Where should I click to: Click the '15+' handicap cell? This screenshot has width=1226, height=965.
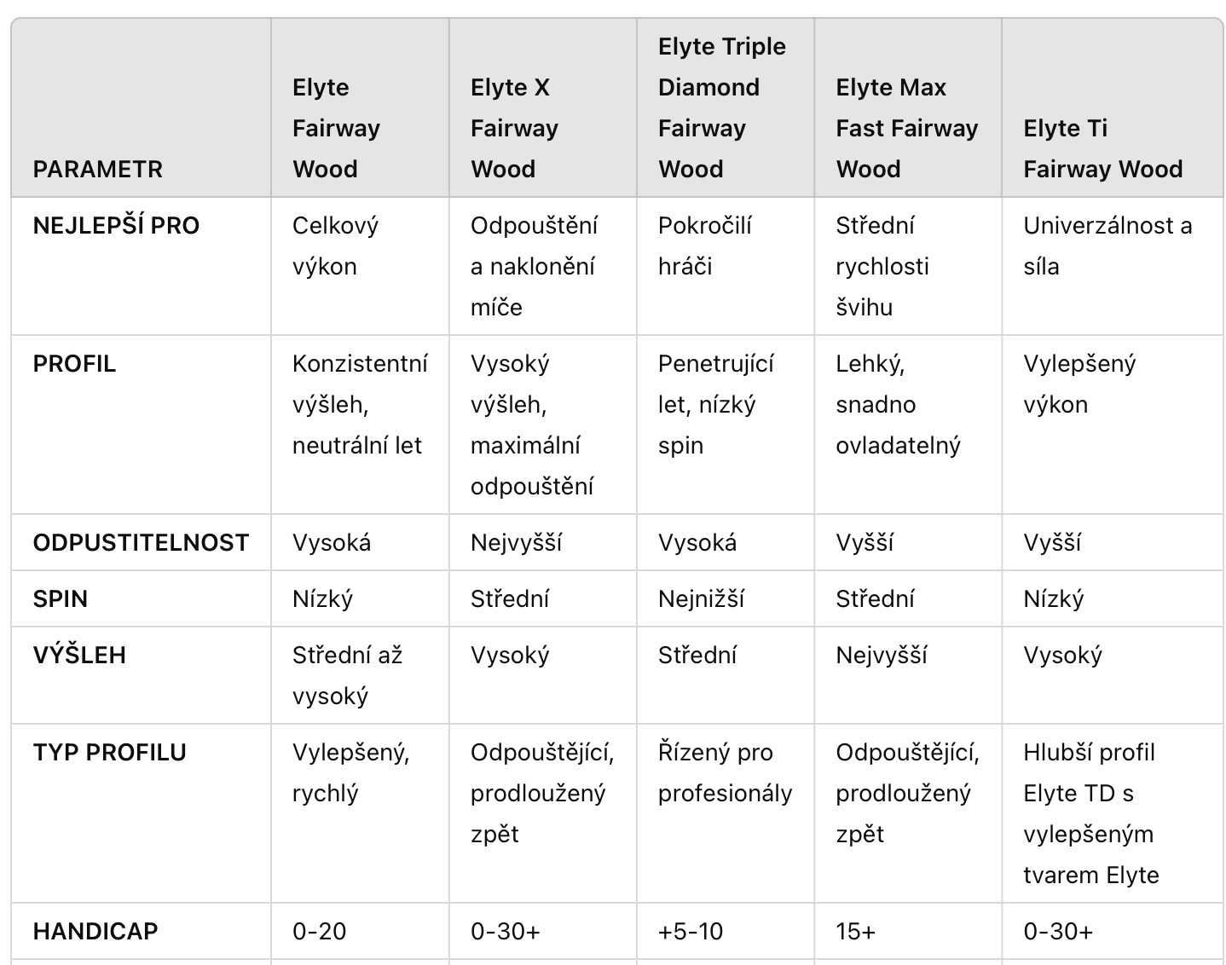856,931
